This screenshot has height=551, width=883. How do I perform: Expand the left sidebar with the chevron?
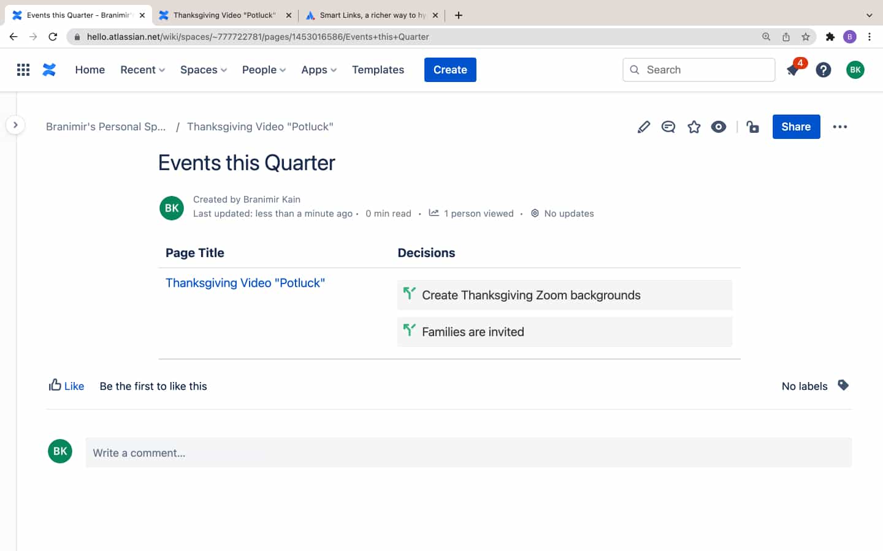15,124
